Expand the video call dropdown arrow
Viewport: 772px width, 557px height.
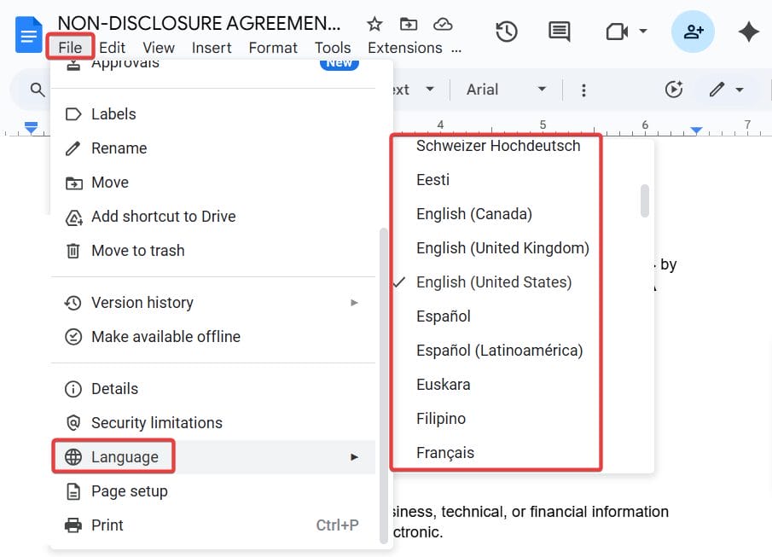click(643, 31)
